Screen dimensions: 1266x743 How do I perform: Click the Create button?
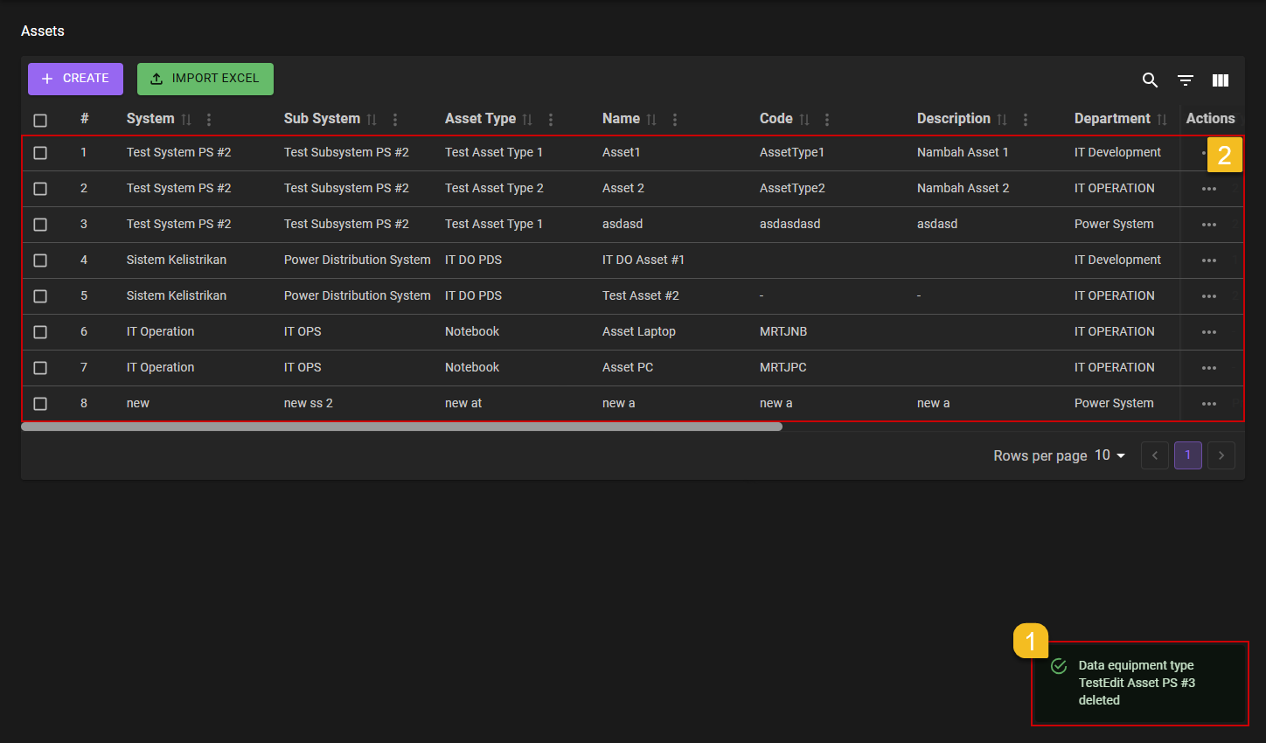pos(75,79)
